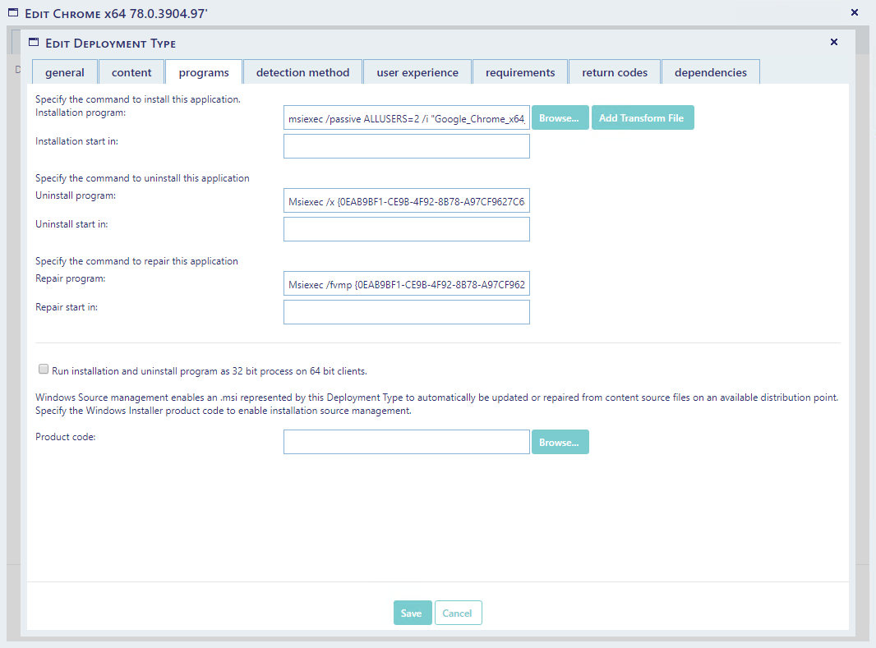Save the deployment type changes
The image size is (876, 648).
tap(412, 614)
